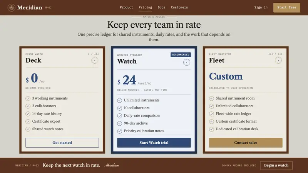Click check icon beside 90-day archive
Viewport: 308px width, 173px height.
[x=120, y=123]
